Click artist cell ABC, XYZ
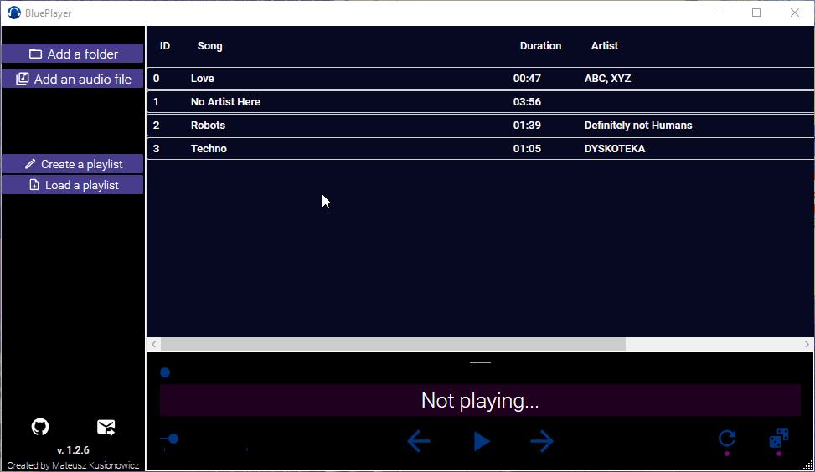The height and width of the screenshot is (472, 815). [607, 79]
